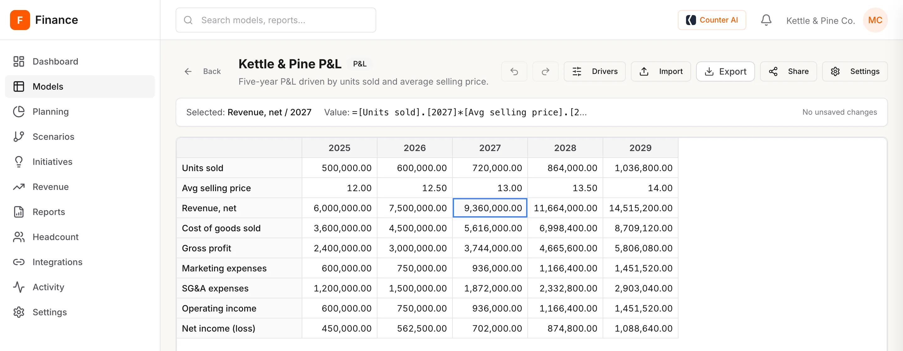This screenshot has height=351, width=903.
Task: Click the formula Value field
Action: click(x=469, y=112)
